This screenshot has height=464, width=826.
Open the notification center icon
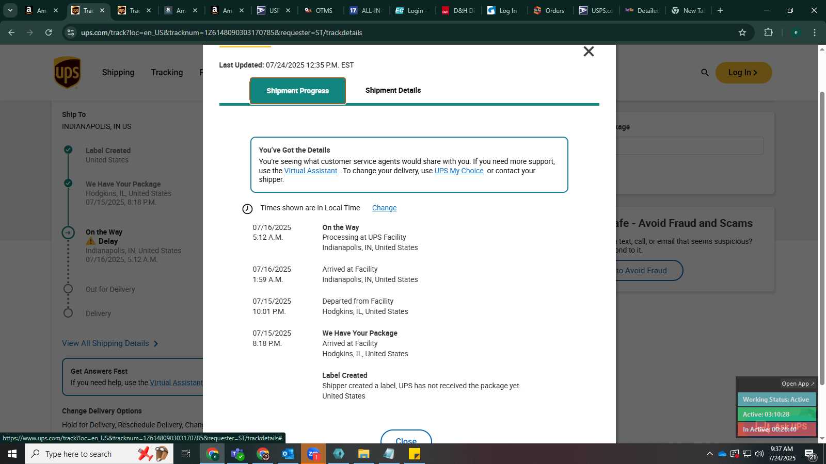point(811,454)
